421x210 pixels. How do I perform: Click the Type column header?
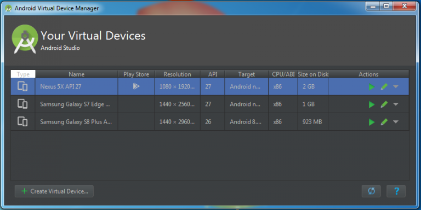(x=23, y=74)
